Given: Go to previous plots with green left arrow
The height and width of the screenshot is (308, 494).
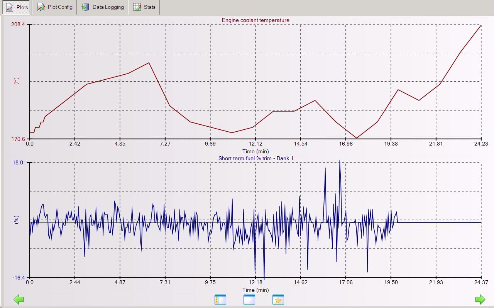Looking at the screenshot, I should click(19, 299).
